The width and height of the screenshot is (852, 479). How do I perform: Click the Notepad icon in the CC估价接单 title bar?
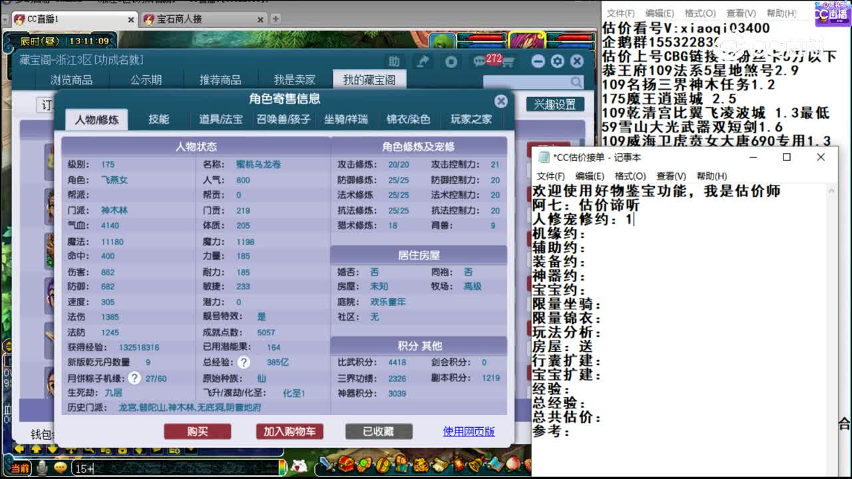pos(544,157)
